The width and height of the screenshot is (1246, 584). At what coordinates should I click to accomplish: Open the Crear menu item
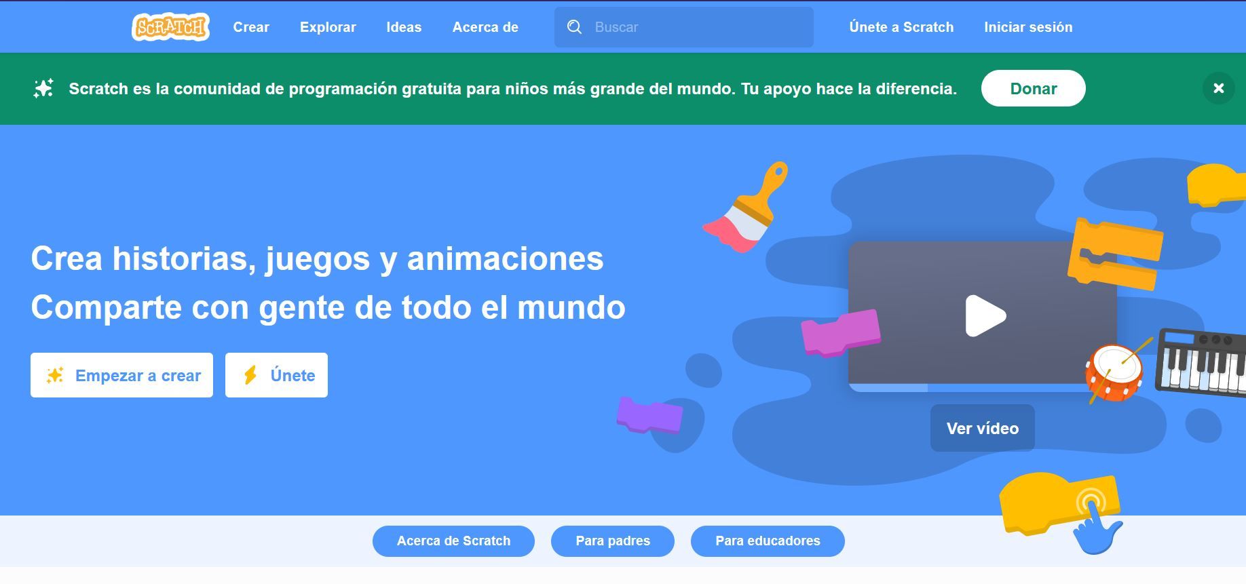(x=251, y=27)
